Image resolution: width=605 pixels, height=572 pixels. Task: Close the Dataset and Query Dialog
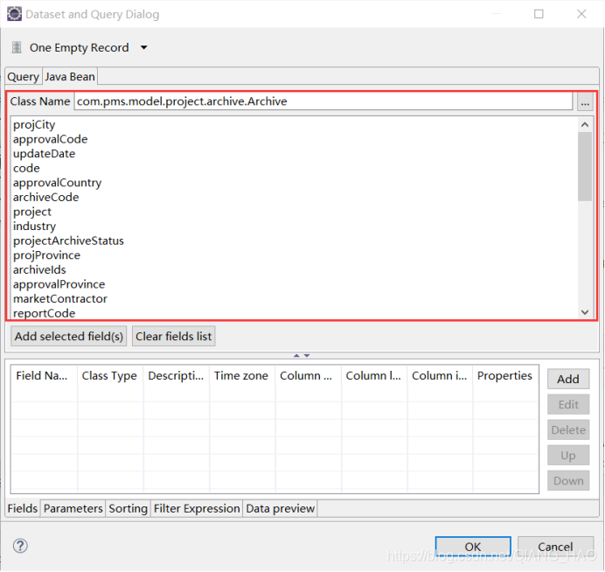(581, 14)
